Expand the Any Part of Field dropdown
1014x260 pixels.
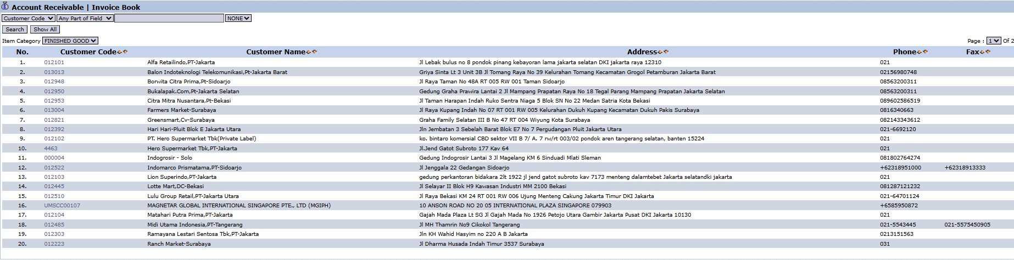pyautogui.click(x=85, y=18)
